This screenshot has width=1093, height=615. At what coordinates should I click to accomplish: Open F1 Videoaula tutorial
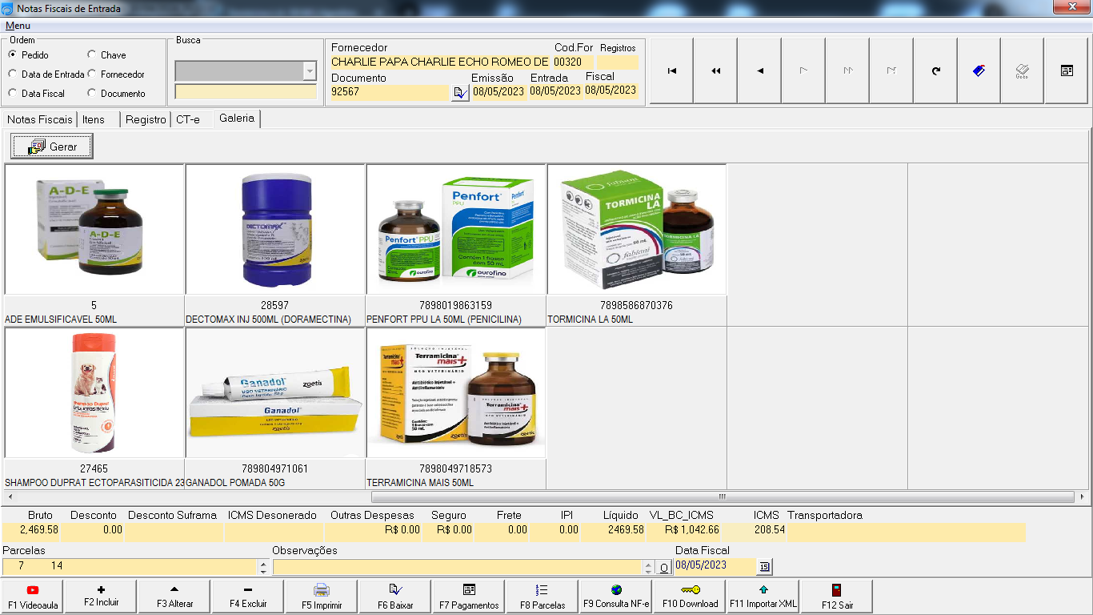tap(33, 597)
